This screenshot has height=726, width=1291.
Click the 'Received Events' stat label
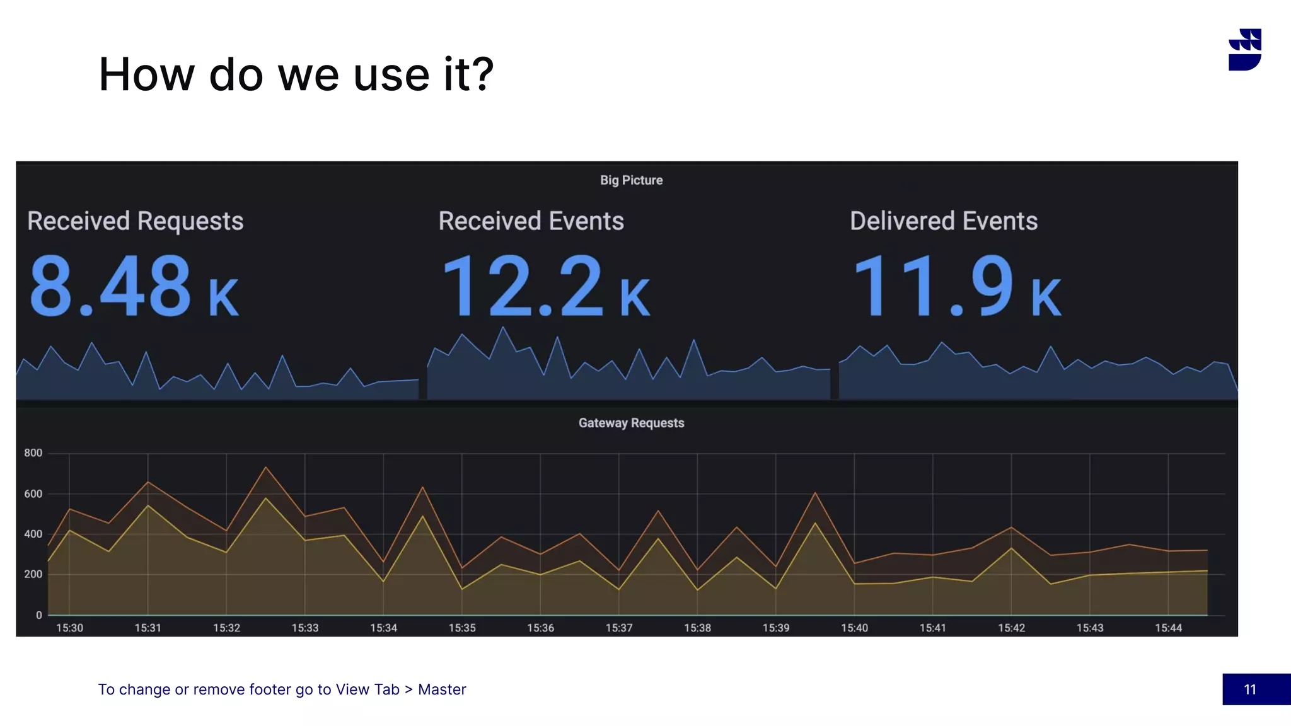531,221
